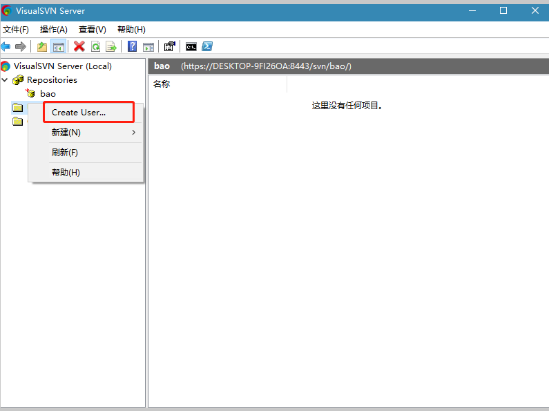The image size is (549, 411).
Task: Click the Export List icon
Action: [111, 46]
